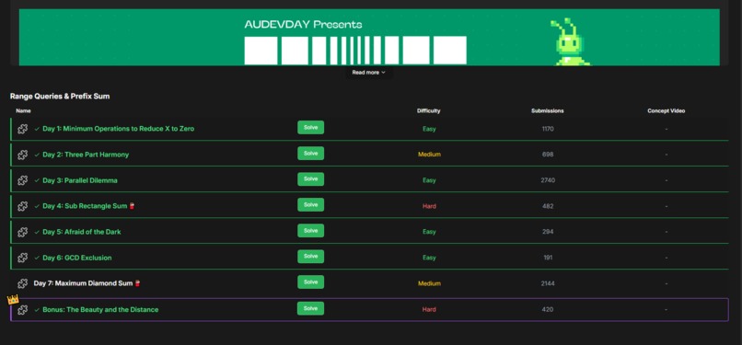
Task: Click red premium icon beside Maximum Diamond Sum
Action: [137, 283]
